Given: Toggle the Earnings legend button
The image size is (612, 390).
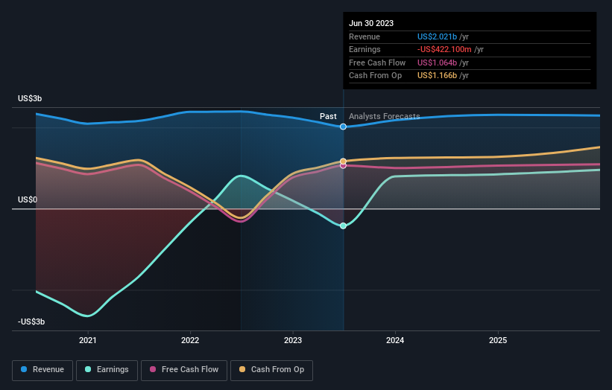Looking at the screenshot, I should [x=107, y=370].
